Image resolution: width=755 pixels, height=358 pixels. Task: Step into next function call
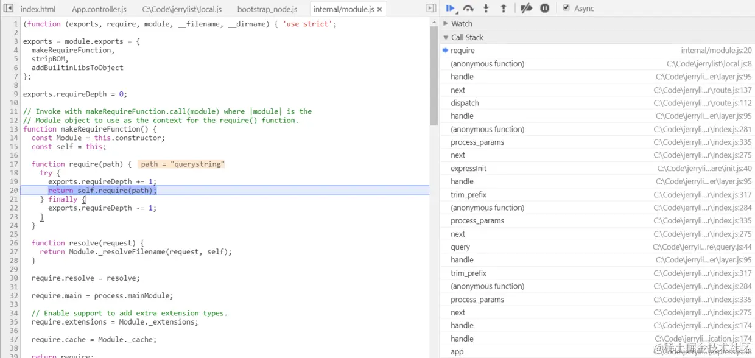(486, 9)
